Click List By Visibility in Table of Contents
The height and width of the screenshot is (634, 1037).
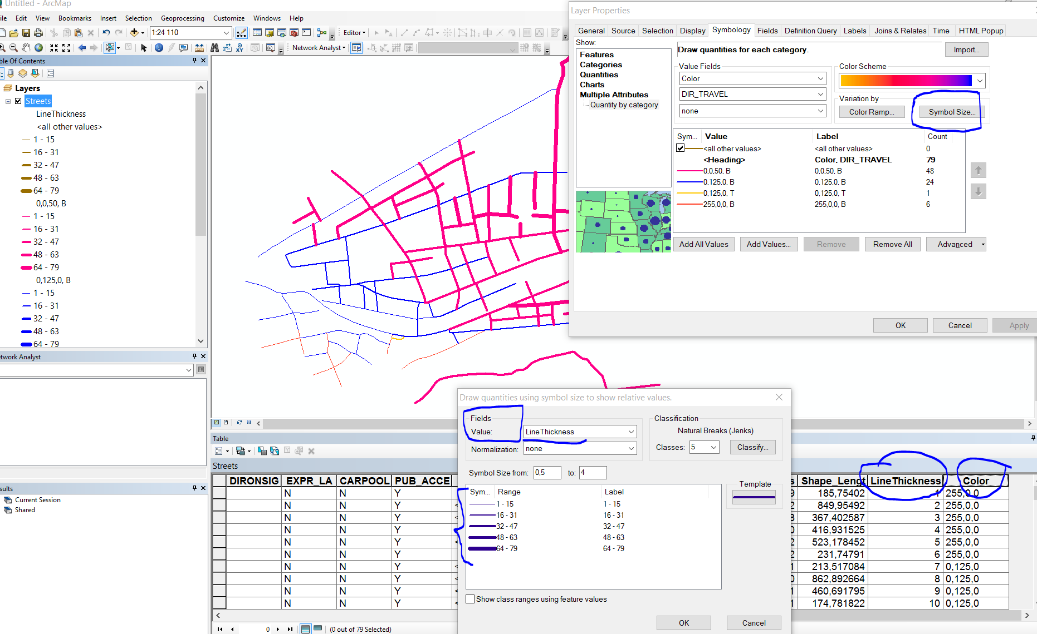23,73
